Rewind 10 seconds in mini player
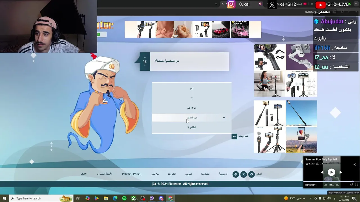360x202 pixels. tap(326, 185)
